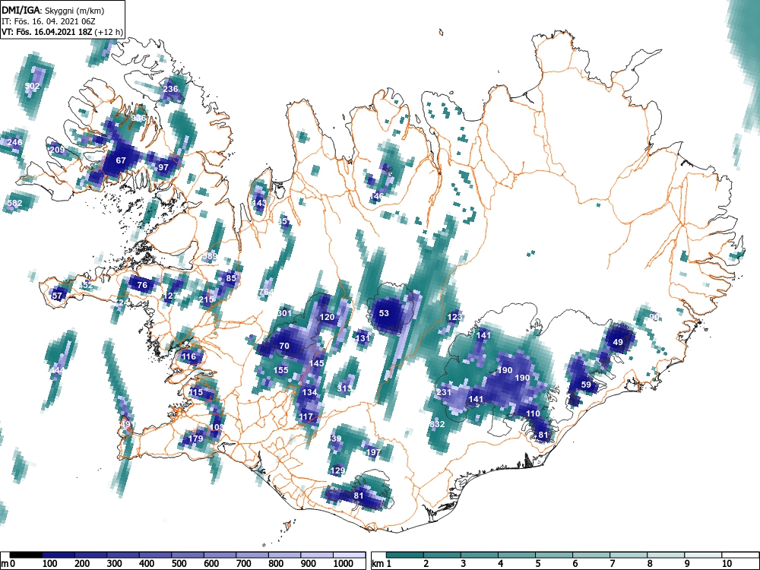Click the 143 visibility label

[x=259, y=203]
